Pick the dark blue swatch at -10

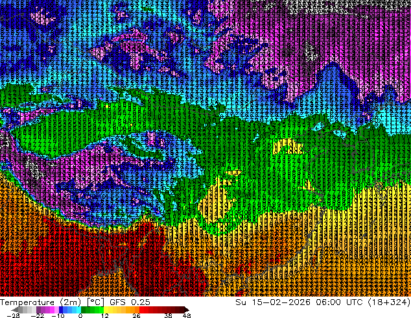61,310
